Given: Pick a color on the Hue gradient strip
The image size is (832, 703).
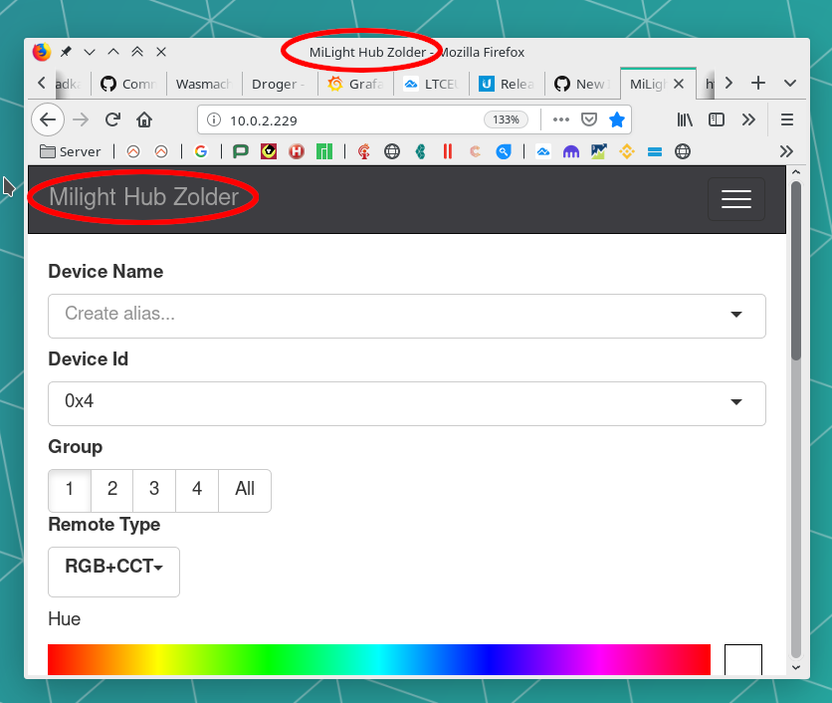Looking at the screenshot, I should tap(378, 659).
